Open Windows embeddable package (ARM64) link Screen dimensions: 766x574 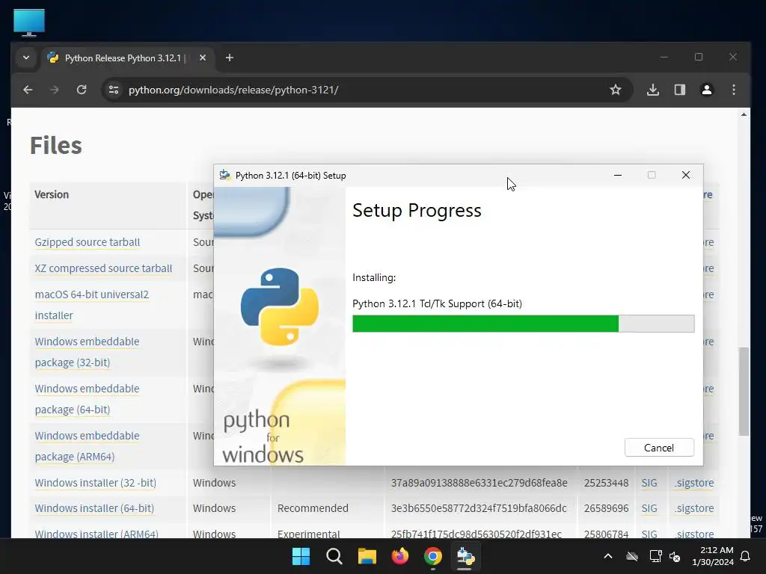[x=87, y=446]
